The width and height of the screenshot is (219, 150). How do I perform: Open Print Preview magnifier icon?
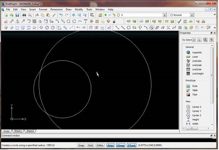click(x=30, y=15)
